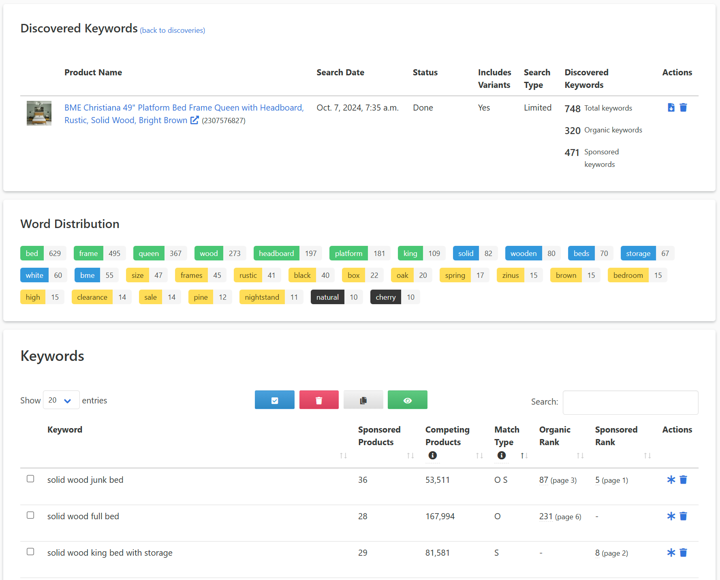The image size is (720, 580).
Task: Delete the solid wood full bed keyword
Action: point(683,516)
